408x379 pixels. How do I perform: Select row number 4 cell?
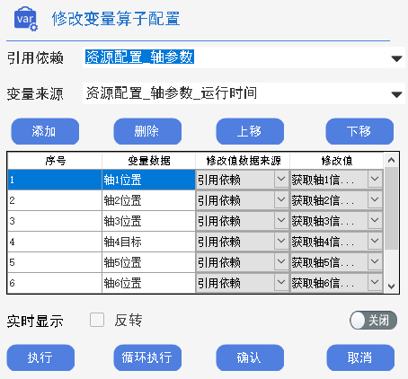55,242
